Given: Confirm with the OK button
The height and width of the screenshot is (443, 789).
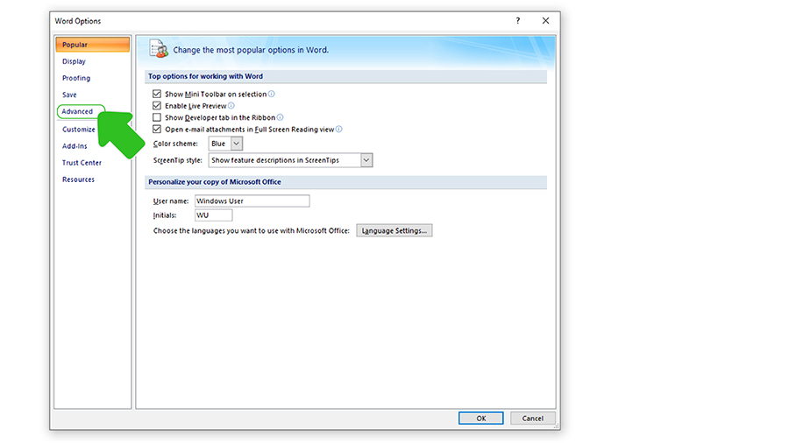Looking at the screenshot, I should [480, 418].
